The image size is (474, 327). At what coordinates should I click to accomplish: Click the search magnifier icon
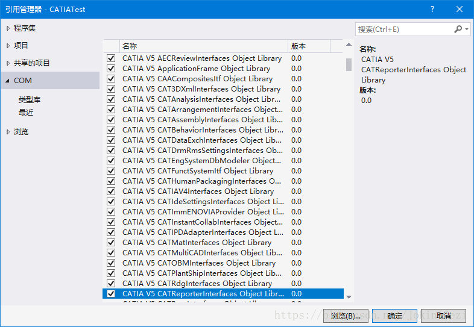tap(458, 29)
